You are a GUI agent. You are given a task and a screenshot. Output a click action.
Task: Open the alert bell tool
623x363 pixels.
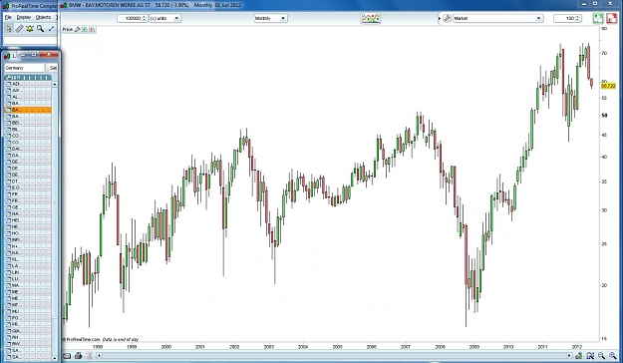click(29, 29)
